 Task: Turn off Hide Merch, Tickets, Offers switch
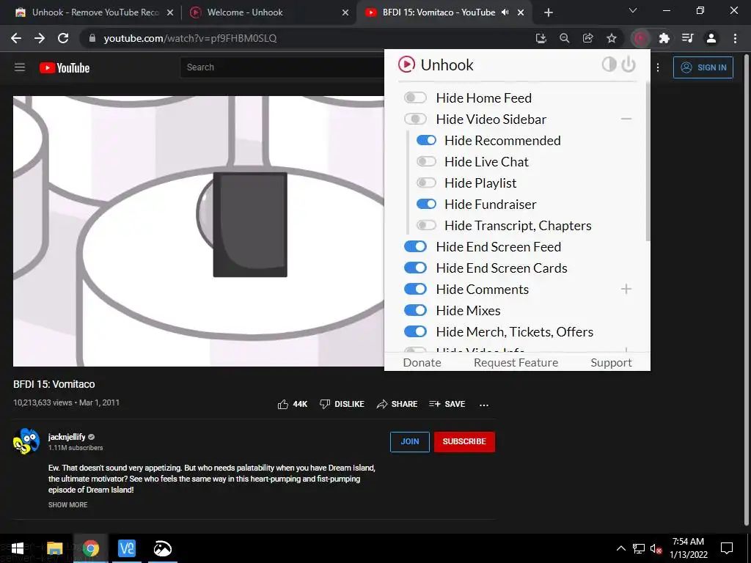[x=415, y=331]
